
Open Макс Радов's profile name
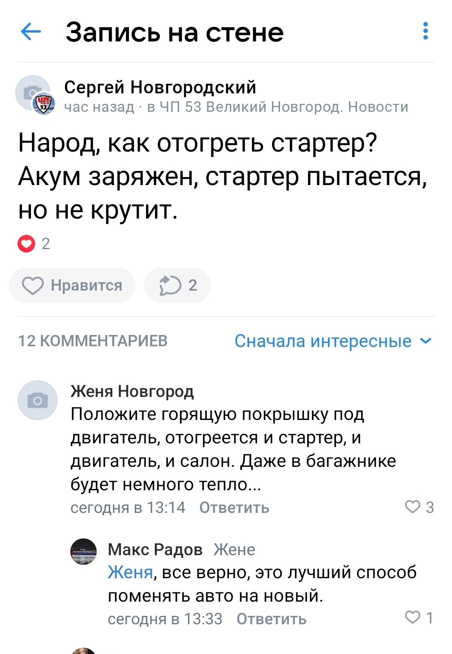[x=155, y=549]
